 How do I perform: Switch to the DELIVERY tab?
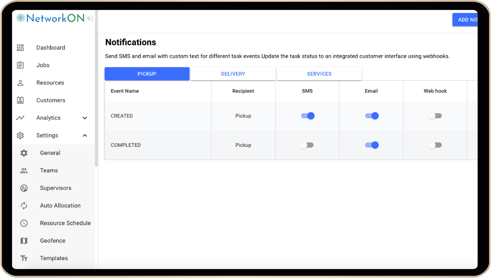pos(233,74)
